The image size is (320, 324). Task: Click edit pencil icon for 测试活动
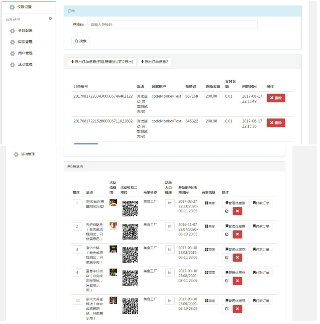pos(227,211)
